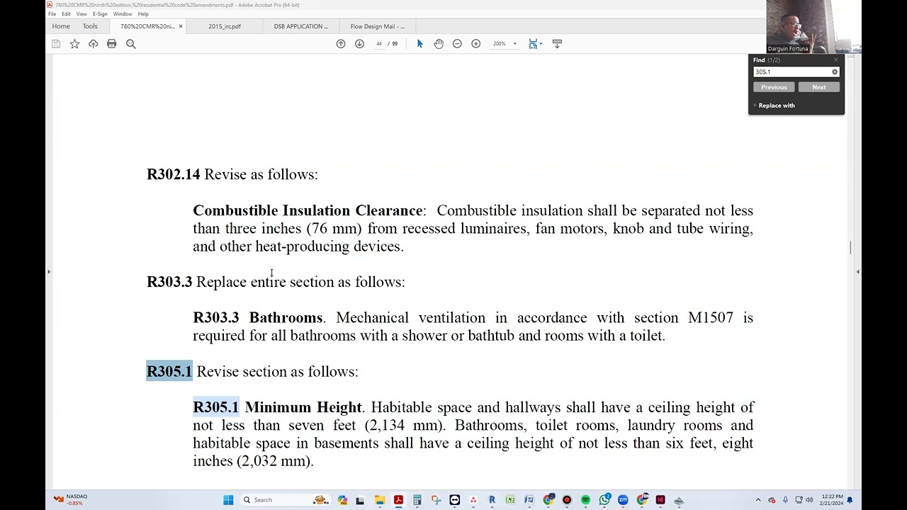This screenshot has width=907, height=510.
Task: Open Calculator from the taskbar
Action: tap(417, 500)
